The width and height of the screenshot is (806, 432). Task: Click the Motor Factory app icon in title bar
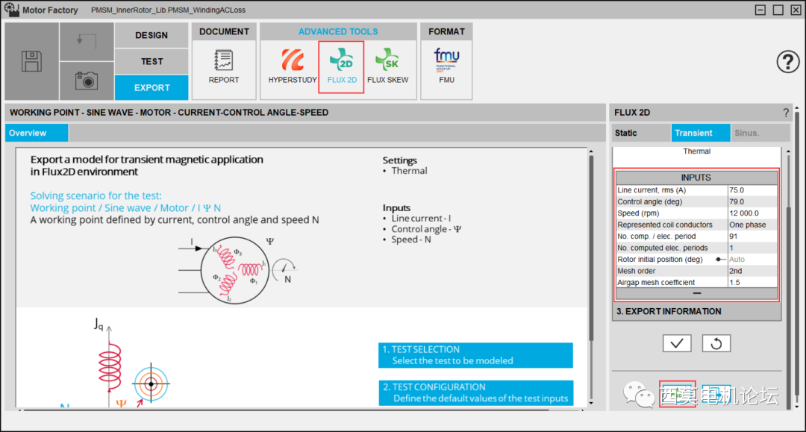coord(11,10)
